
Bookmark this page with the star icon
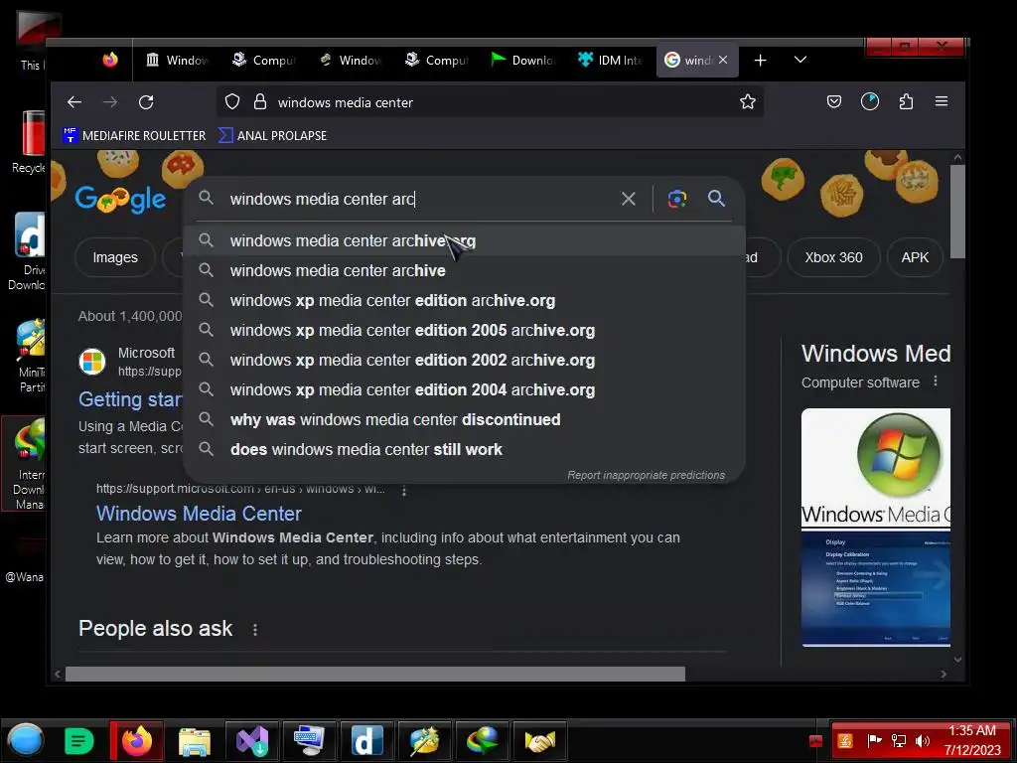(747, 102)
